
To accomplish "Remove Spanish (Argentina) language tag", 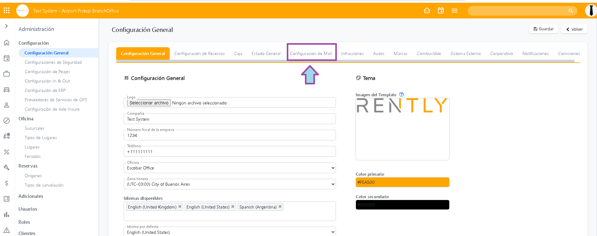I will point(280,207).
